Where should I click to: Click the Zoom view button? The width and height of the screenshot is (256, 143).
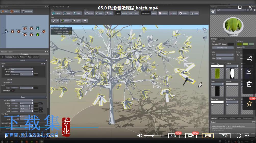[x=77, y=14]
